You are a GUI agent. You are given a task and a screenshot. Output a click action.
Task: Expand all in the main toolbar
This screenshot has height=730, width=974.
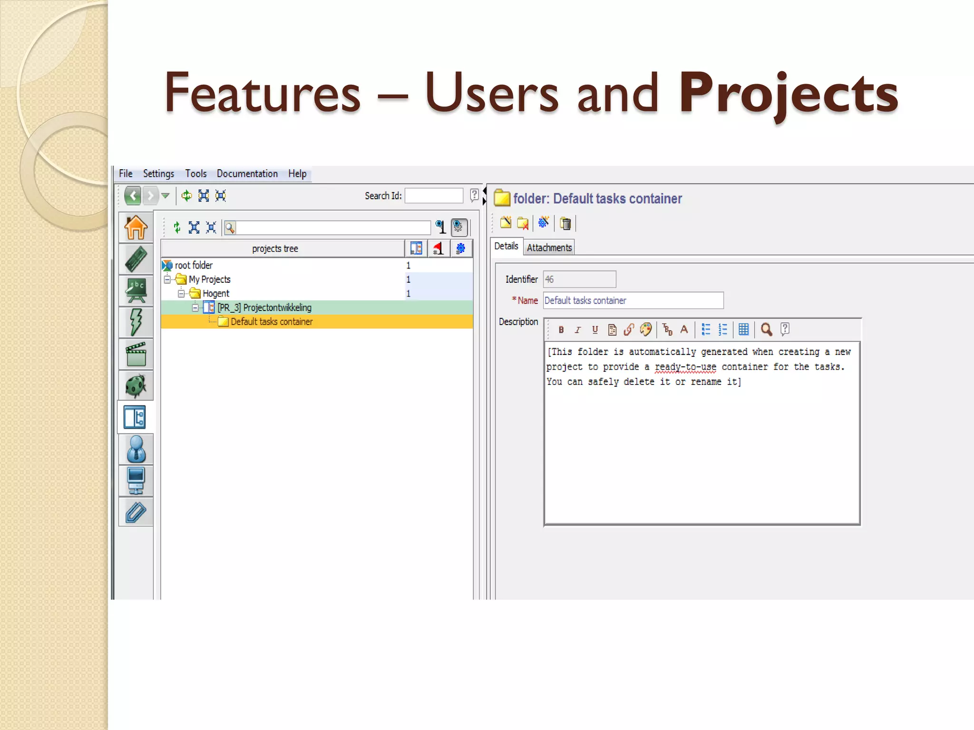tap(204, 195)
